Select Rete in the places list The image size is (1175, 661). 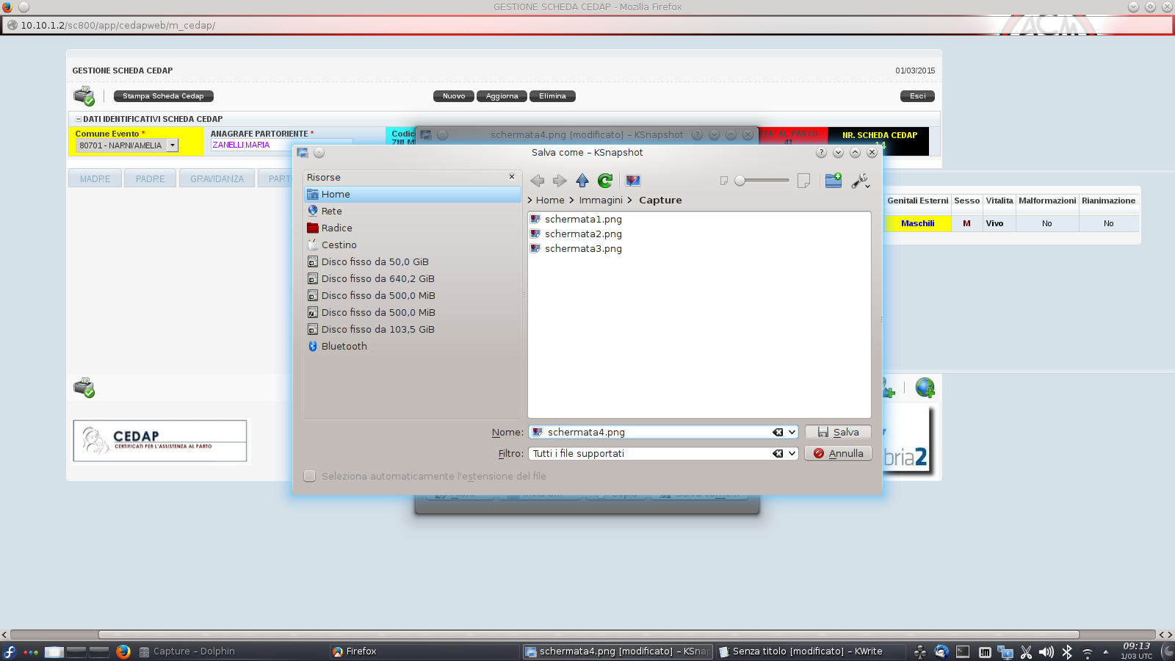[413, 211]
